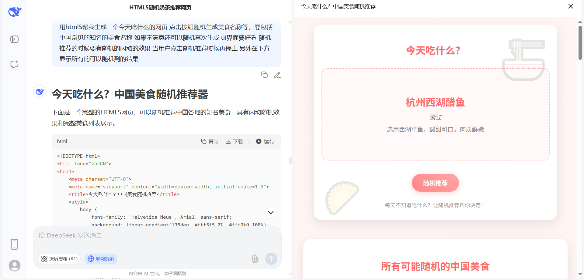Click the chat area scrollbar handle

[x=290, y=160]
